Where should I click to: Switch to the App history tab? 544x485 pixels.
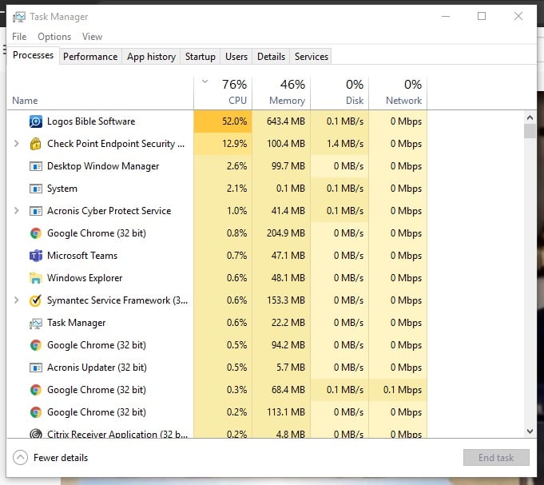coord(151,57)
